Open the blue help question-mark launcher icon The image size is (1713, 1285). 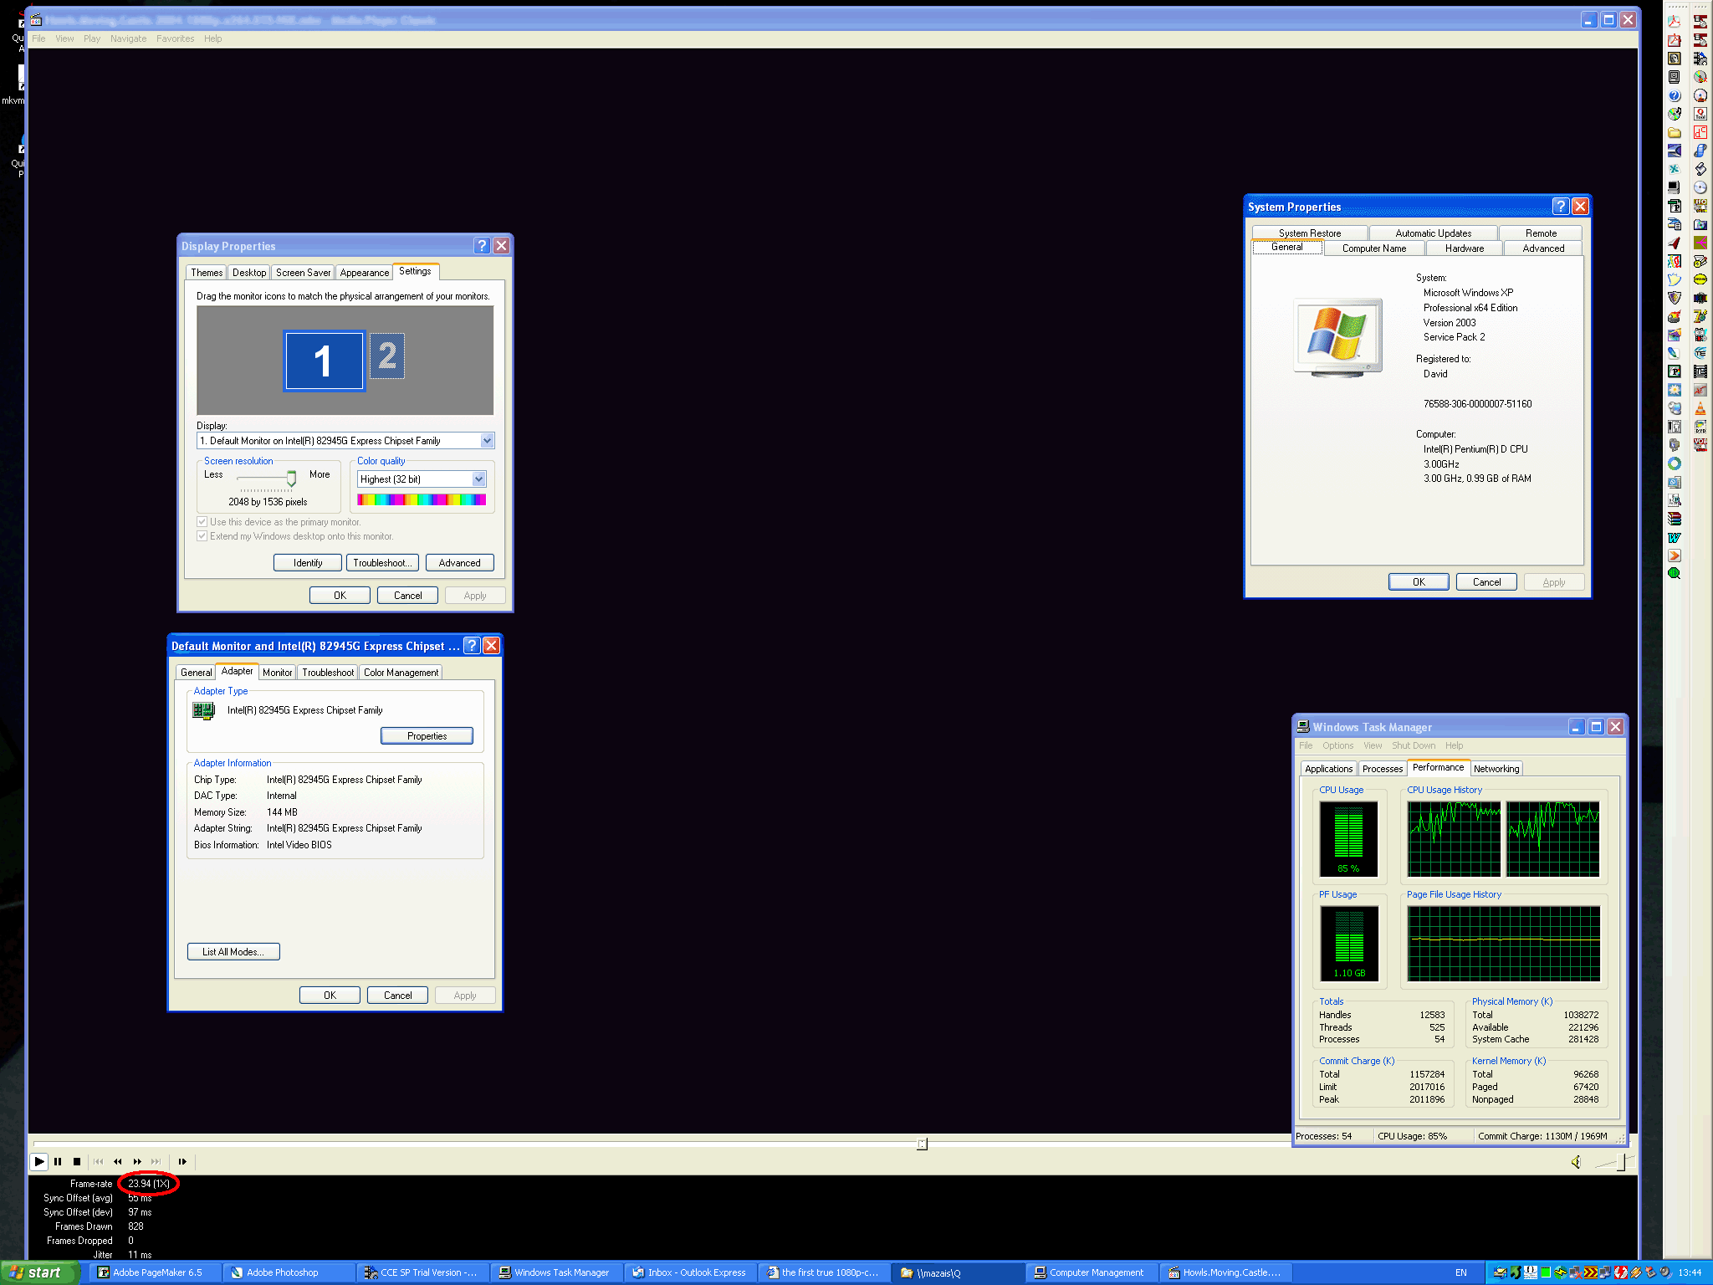[x=1675, y=95]
